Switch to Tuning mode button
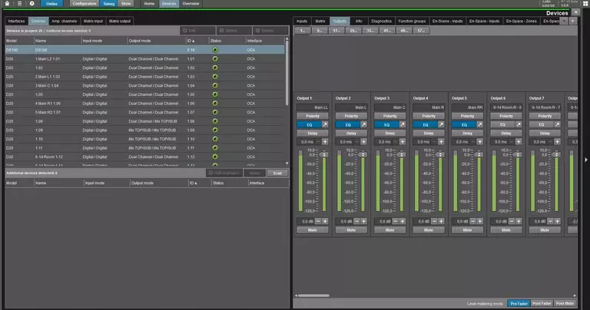 pos(109,4)
